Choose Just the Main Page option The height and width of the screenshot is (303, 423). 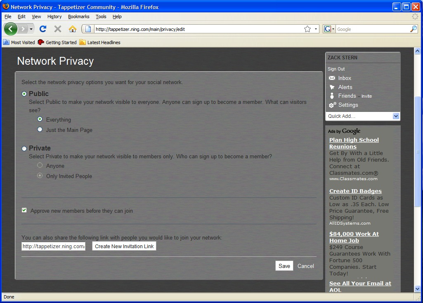[40, 129]
